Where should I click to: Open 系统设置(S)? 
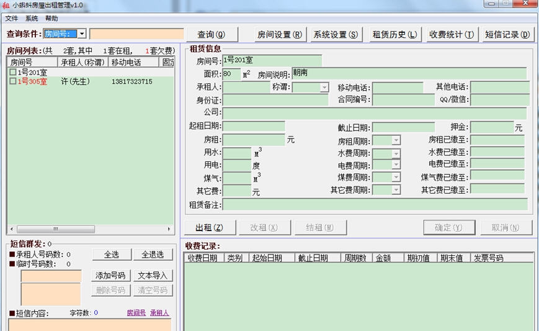coord(336,34)
